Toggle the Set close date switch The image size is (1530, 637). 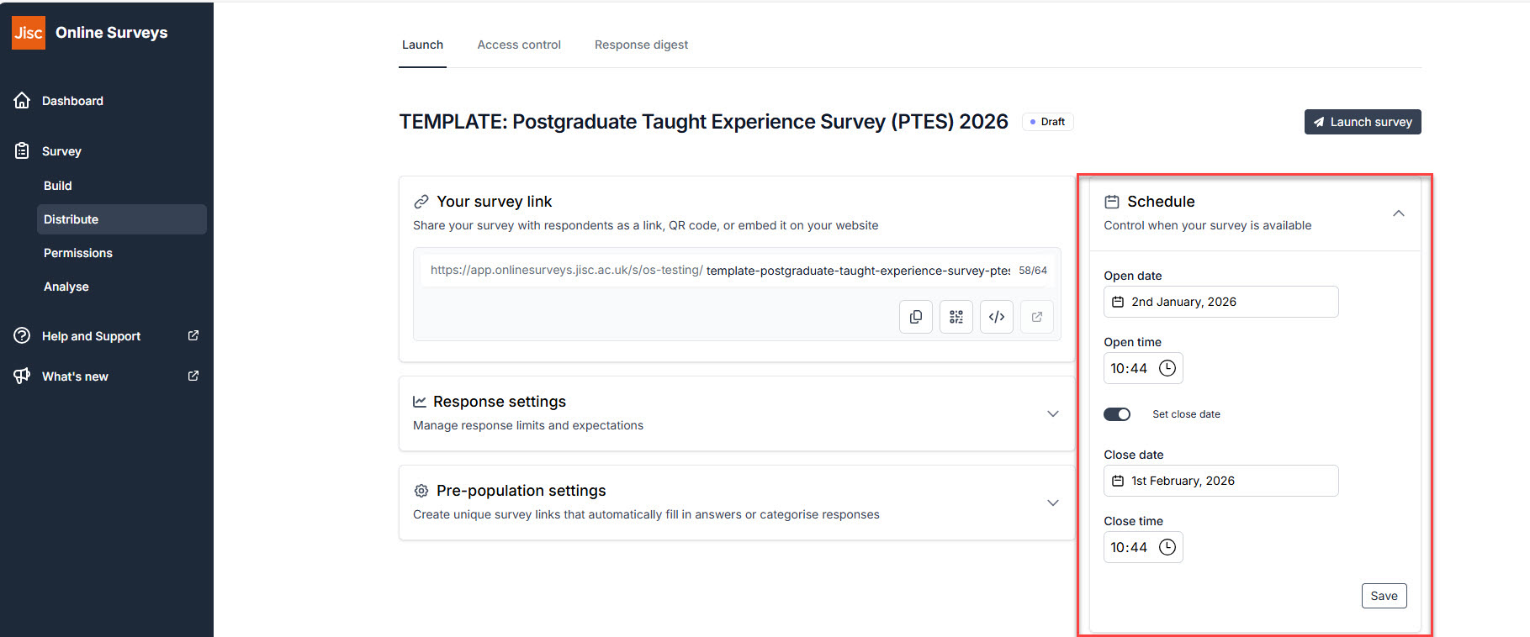coord(1117,414)
